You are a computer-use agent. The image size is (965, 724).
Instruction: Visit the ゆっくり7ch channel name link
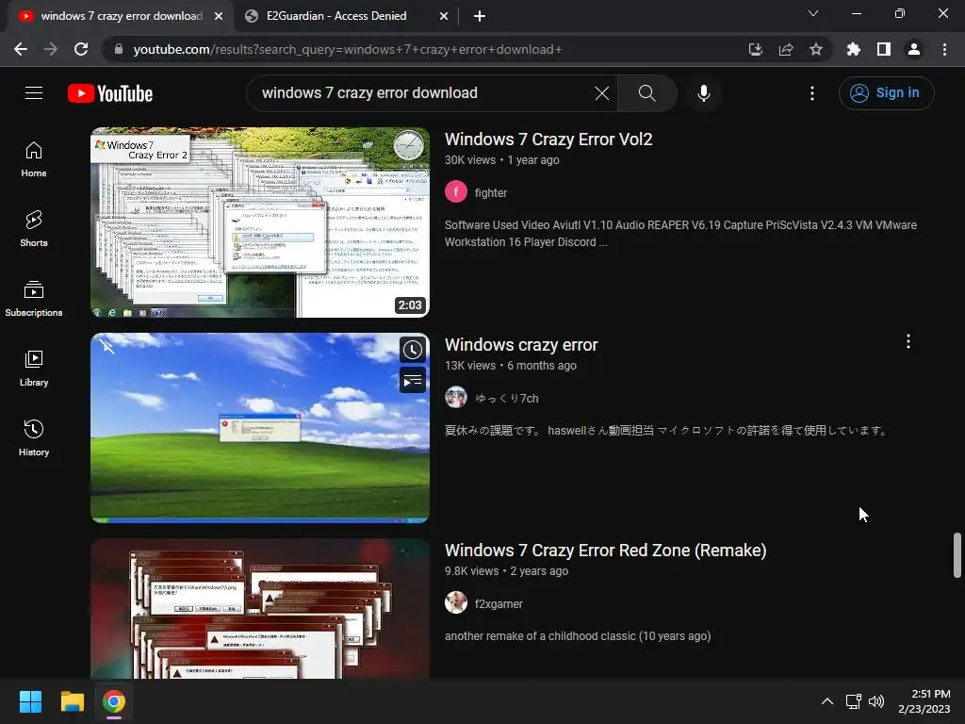[x=506, y=399]
